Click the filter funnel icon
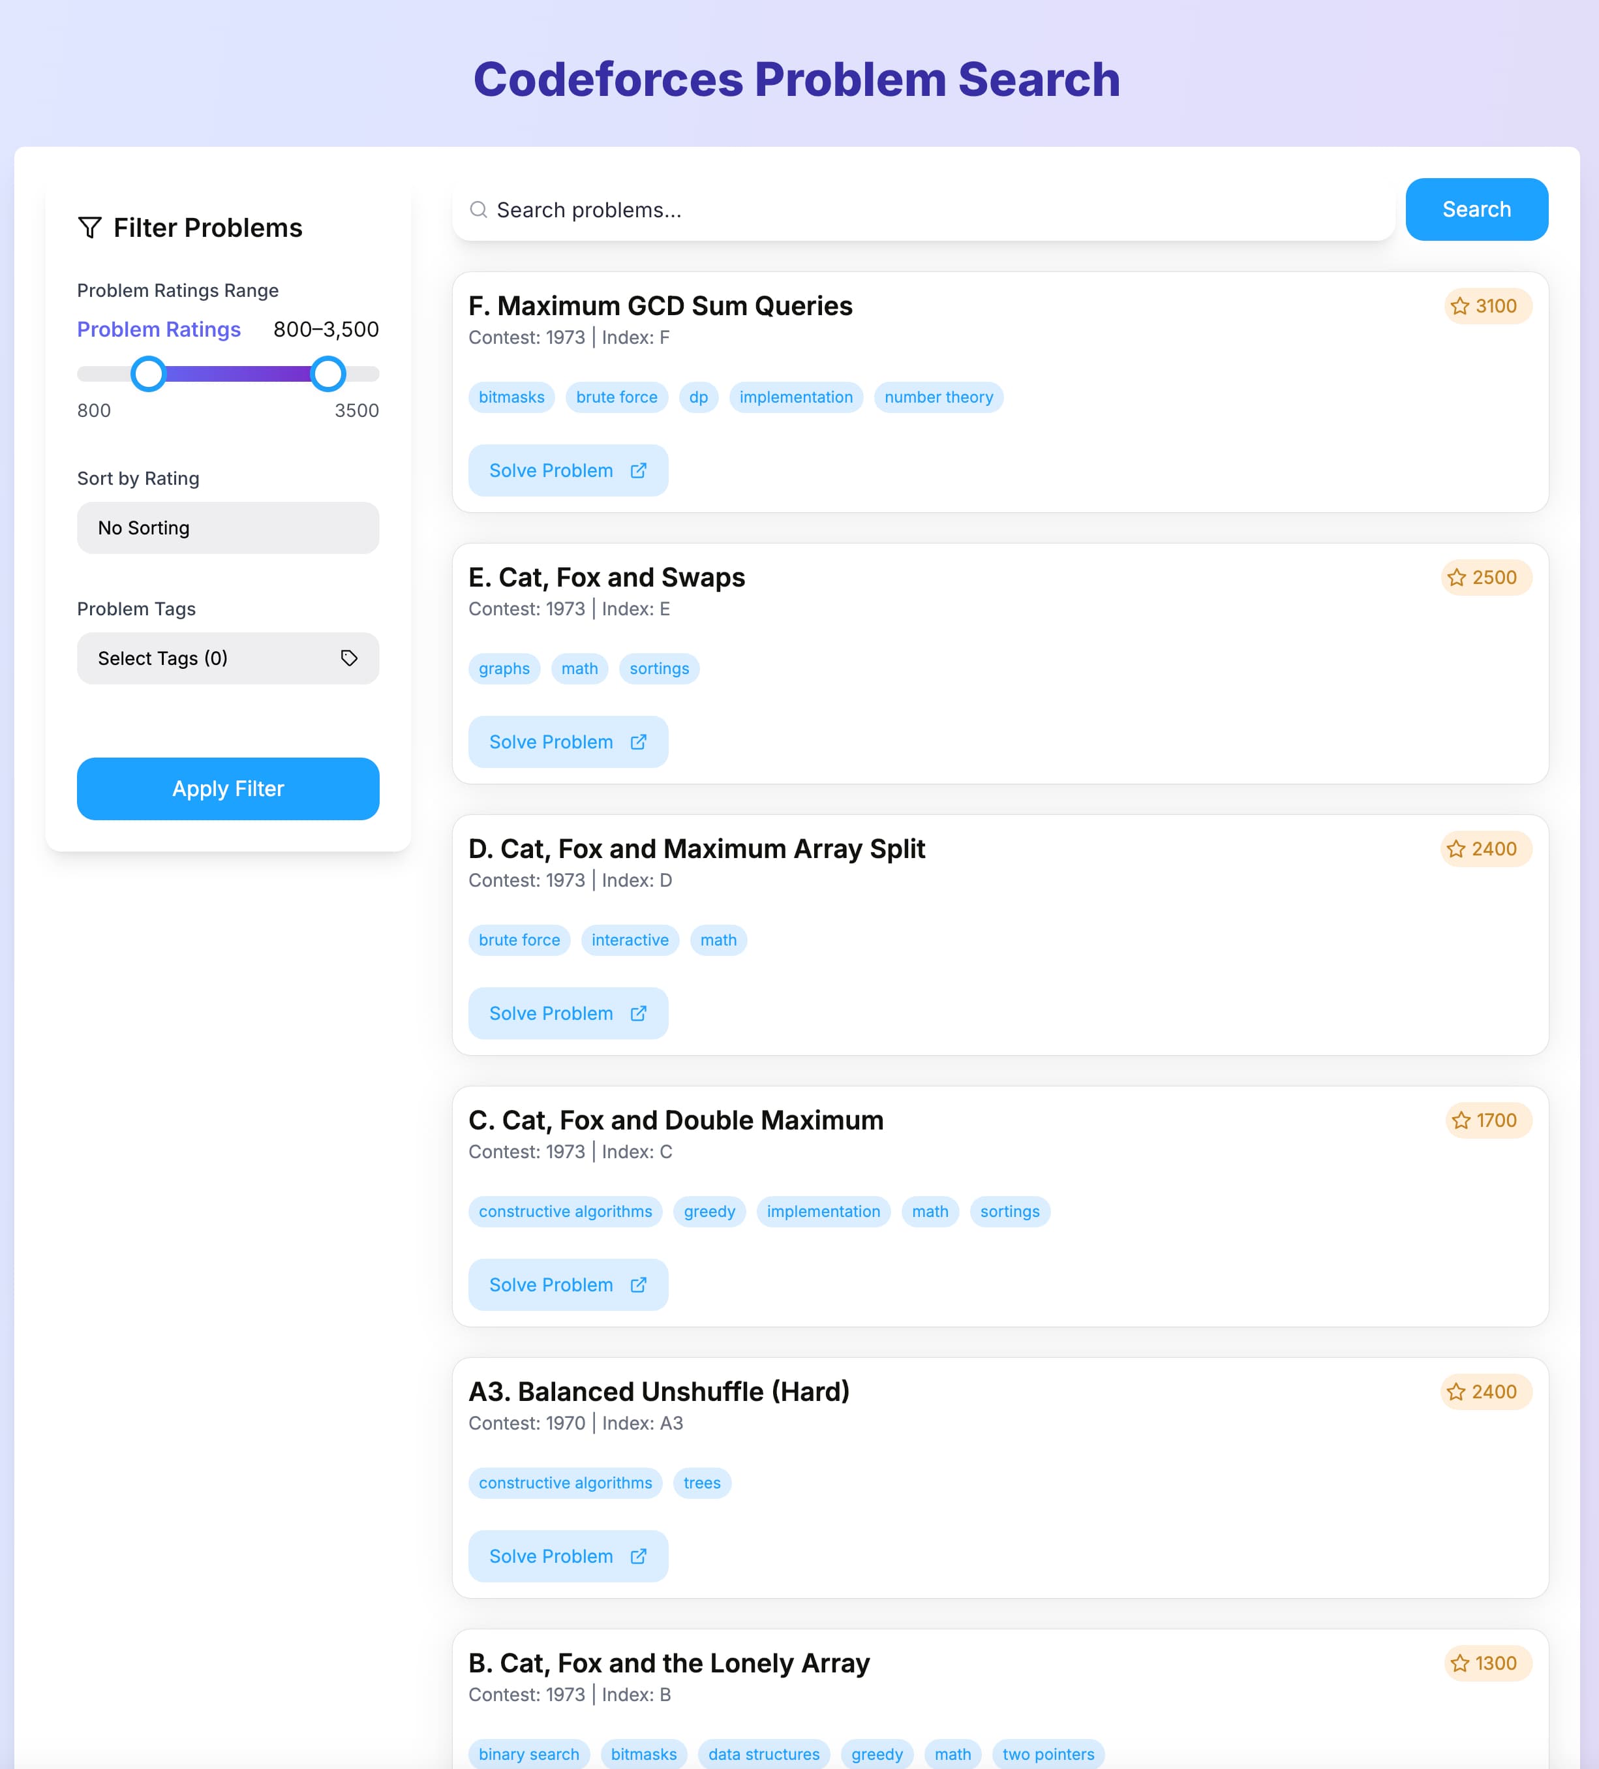This screenshot has width=1599, height=1769. pos(89,228)
